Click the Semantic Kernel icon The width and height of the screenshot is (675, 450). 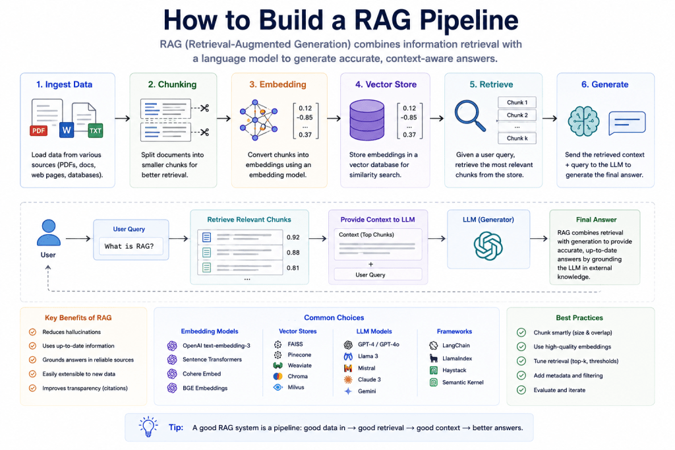pyautogui.click(x=434, y=382)
